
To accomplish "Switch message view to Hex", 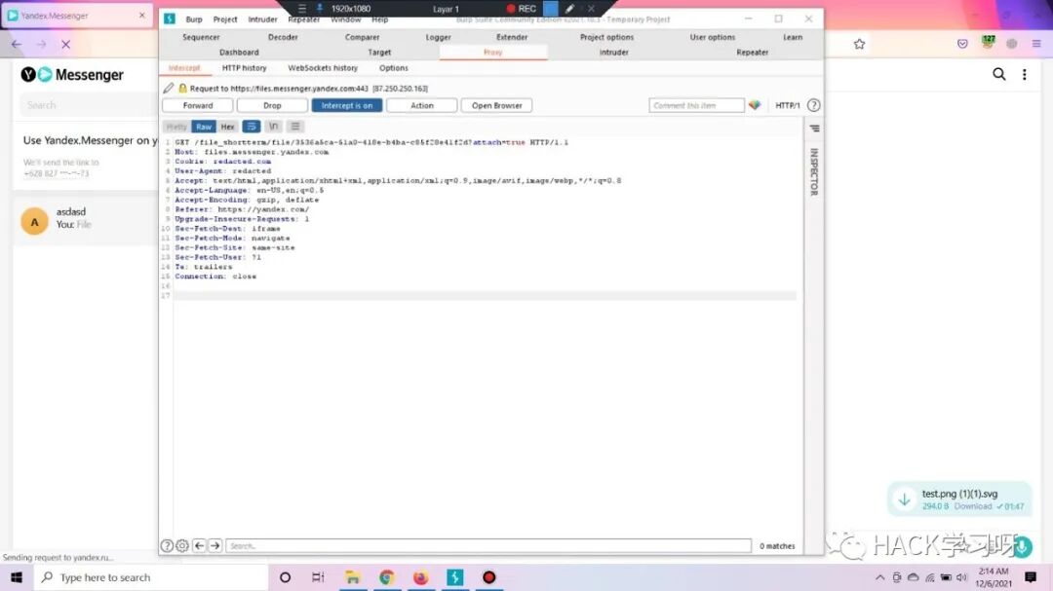I will click(x=227, y=127).
